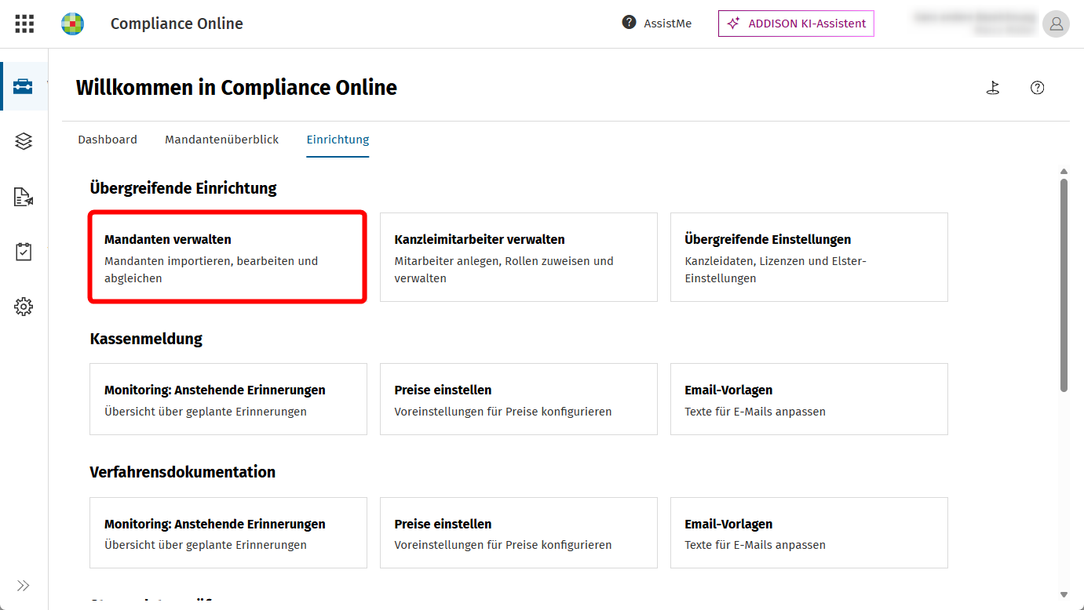This screenshot has width=1084, height=610.
Task: Open the document edit sidebar icon
Action: point(24,197)
